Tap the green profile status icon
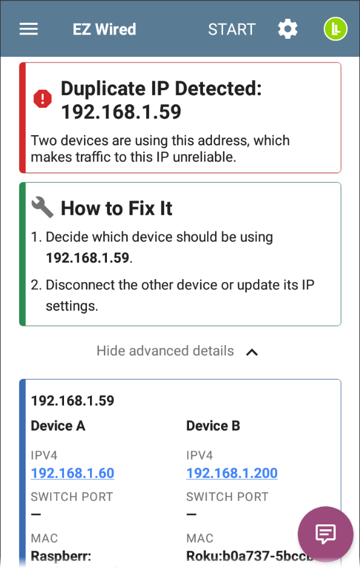 [x=335, y=29]
